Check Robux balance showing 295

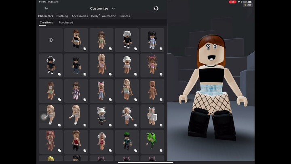coord(248,5)
